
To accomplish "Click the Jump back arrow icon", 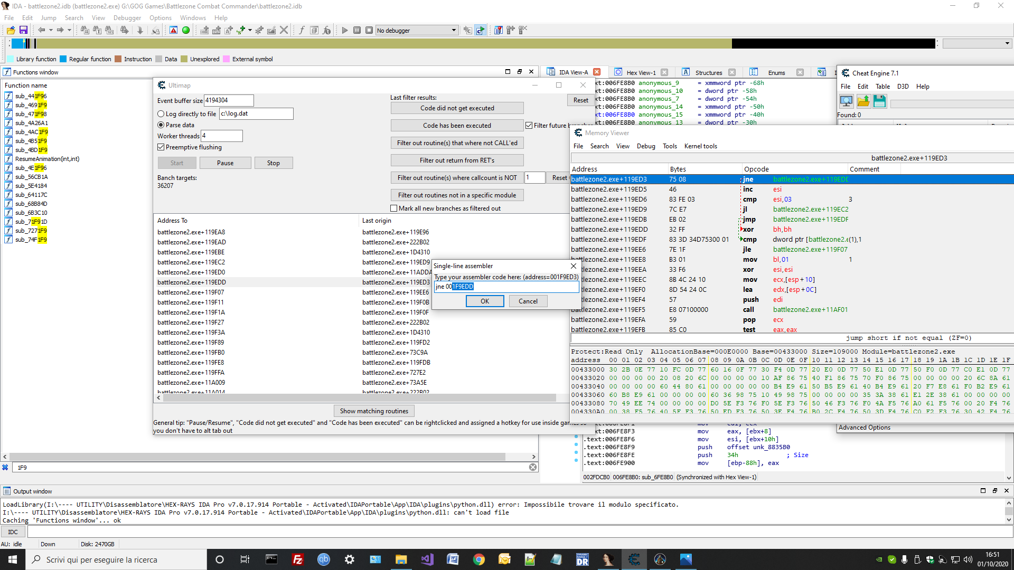I will point(41,30).
